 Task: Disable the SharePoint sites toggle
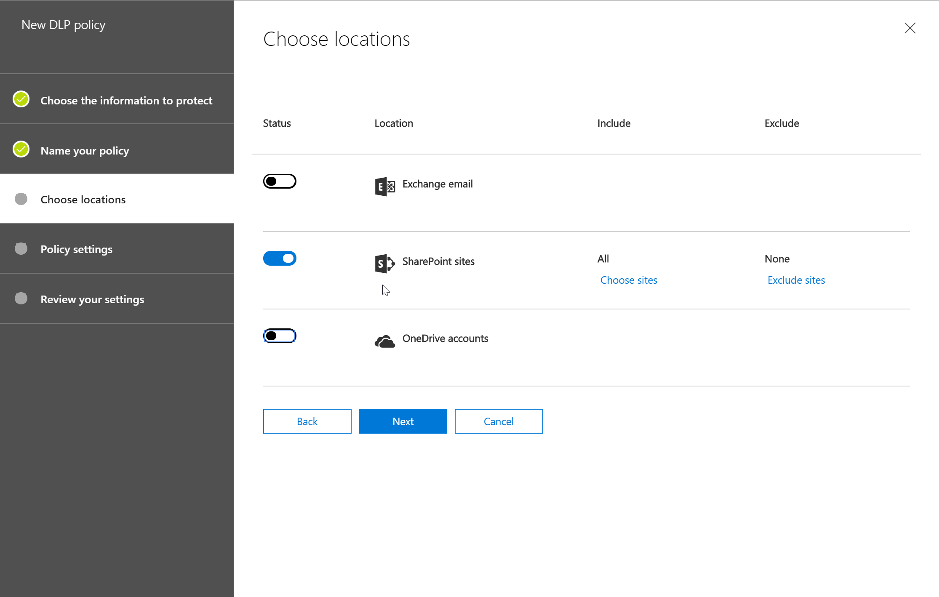[280, 258]
